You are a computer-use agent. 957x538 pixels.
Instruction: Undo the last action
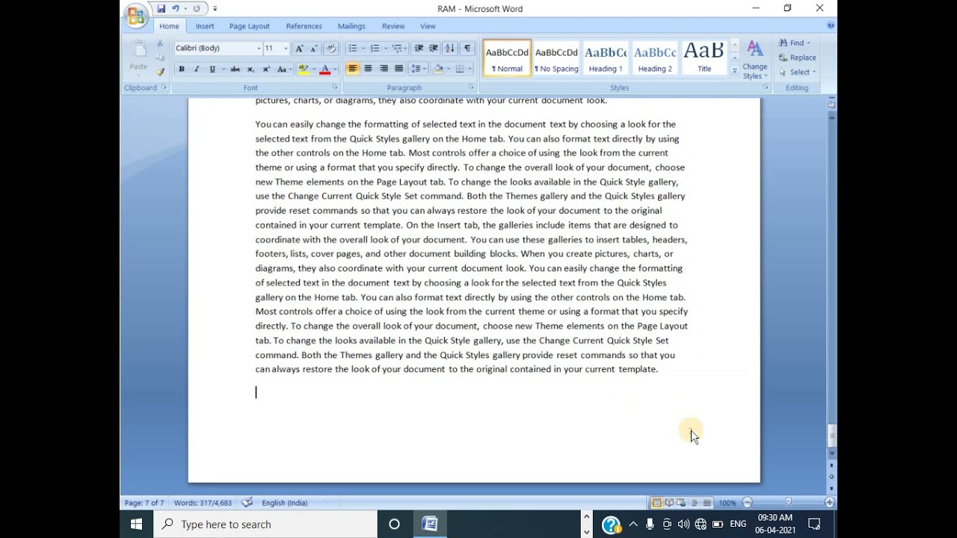click(x=176, y=9)
